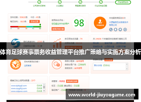Activate the feature via 立即激活 link
The width and height of the screenshot is (141, 102).
click(28, 66)
